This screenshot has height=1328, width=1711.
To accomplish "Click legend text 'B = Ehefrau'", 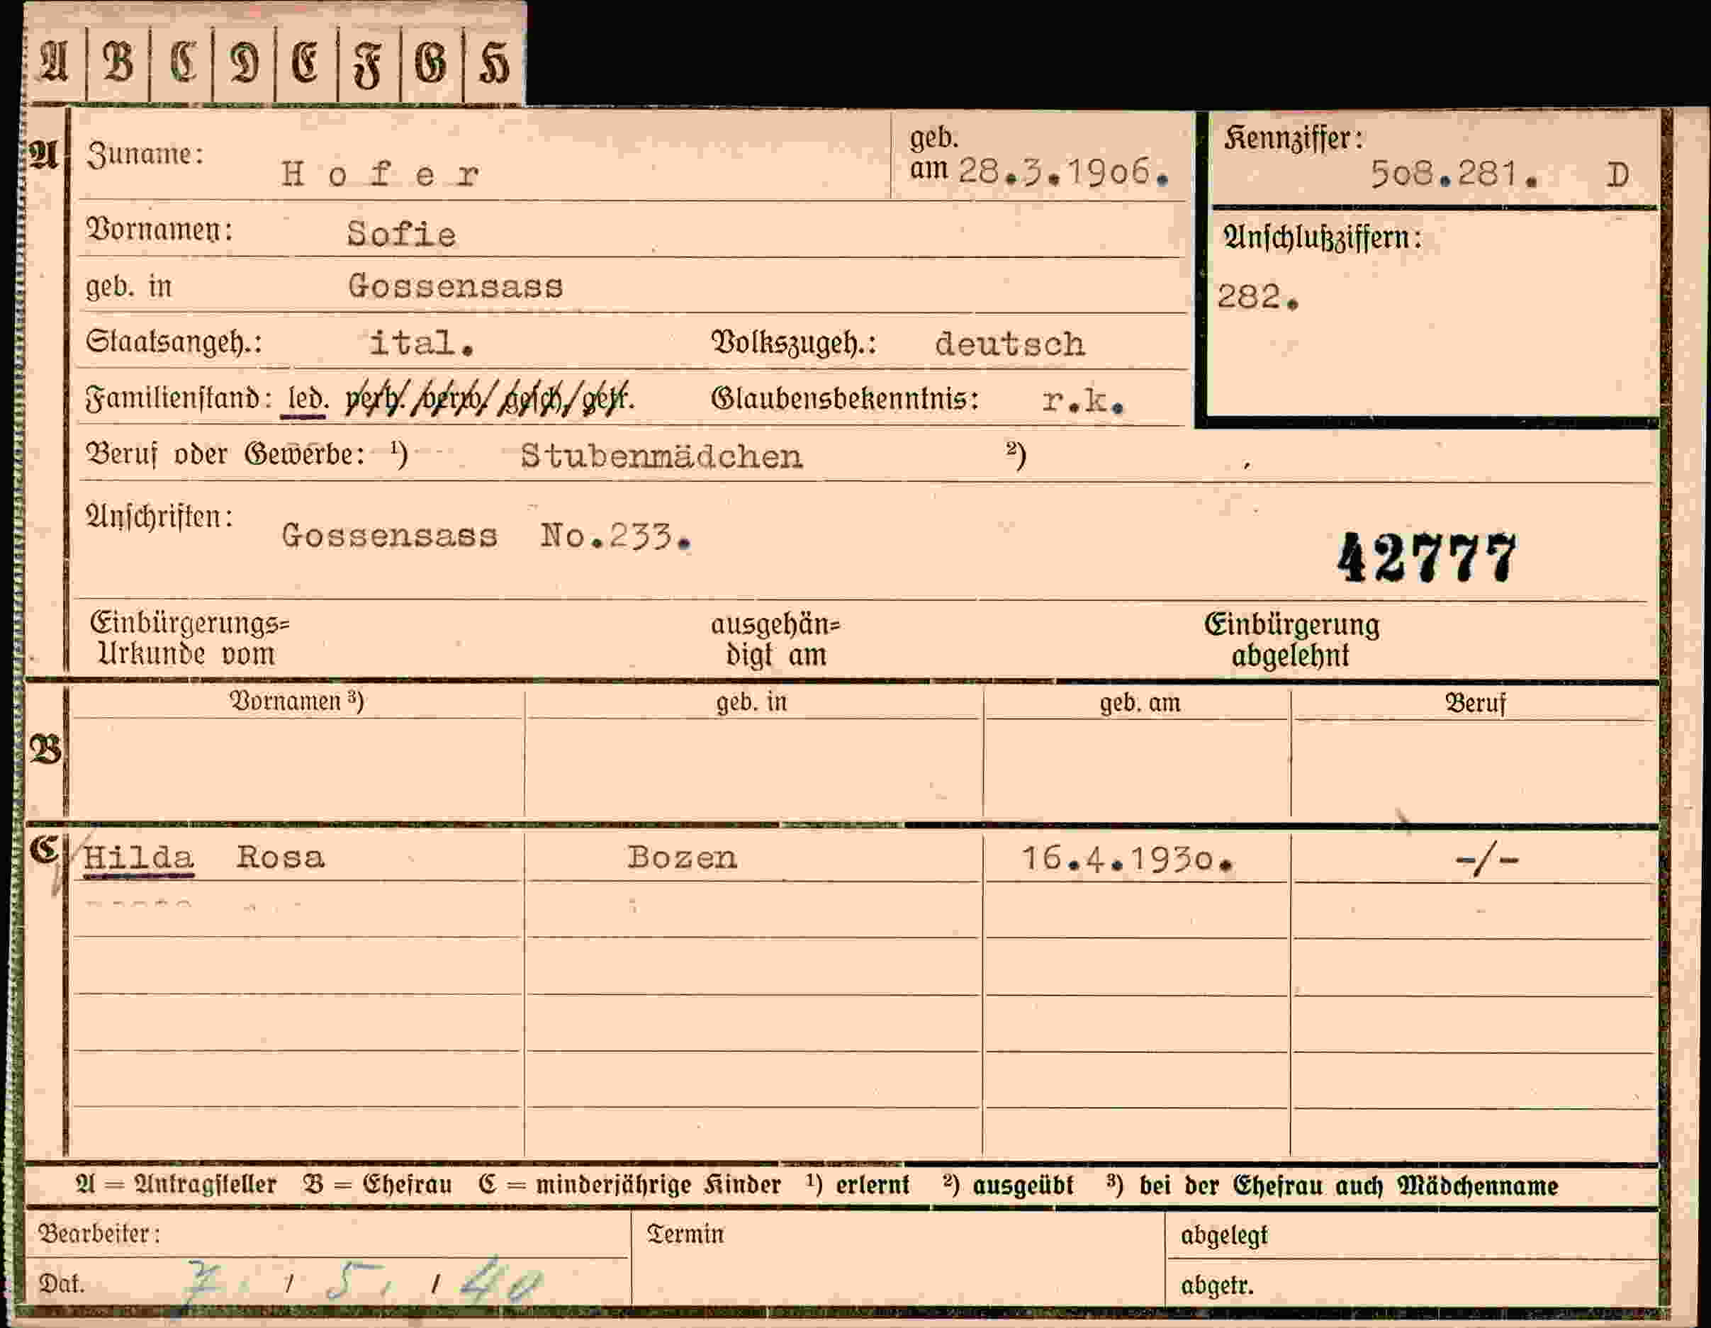I will coord(378,1184).
